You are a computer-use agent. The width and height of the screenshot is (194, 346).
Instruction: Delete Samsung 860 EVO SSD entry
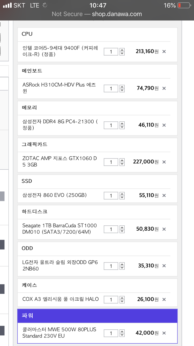click(164, 195)
